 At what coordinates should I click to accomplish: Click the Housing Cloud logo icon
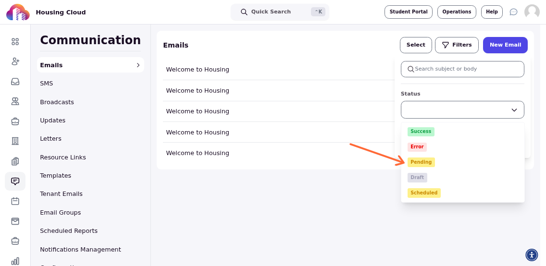pos(18,12)
